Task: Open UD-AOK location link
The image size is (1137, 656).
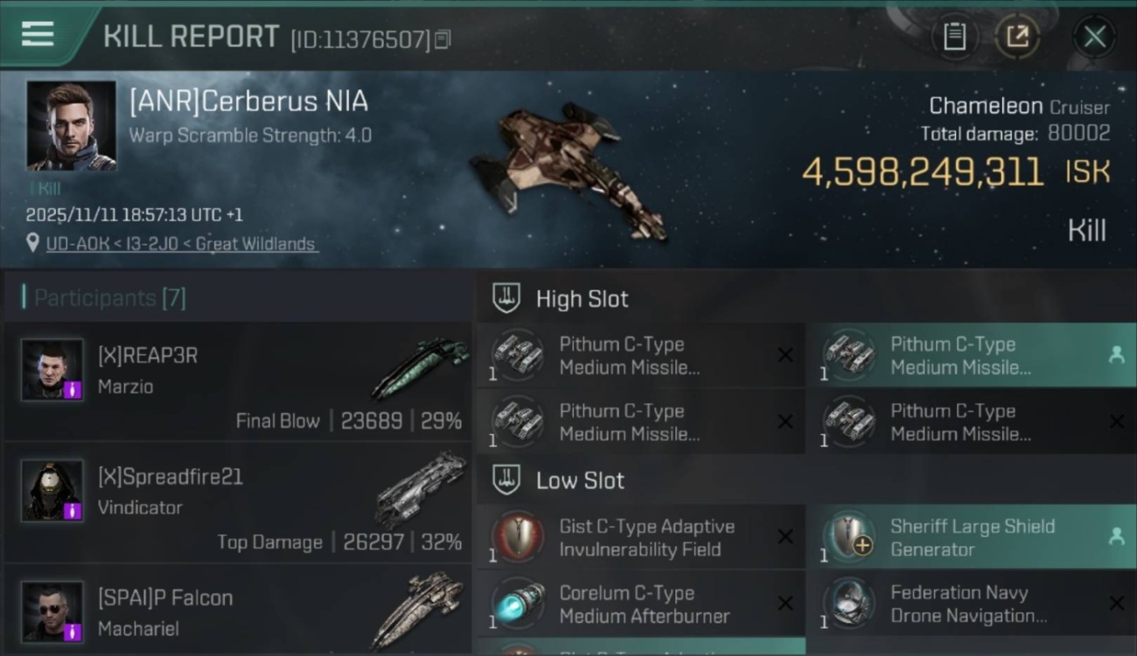Action: pyautogui.click(x=182, y=244)
